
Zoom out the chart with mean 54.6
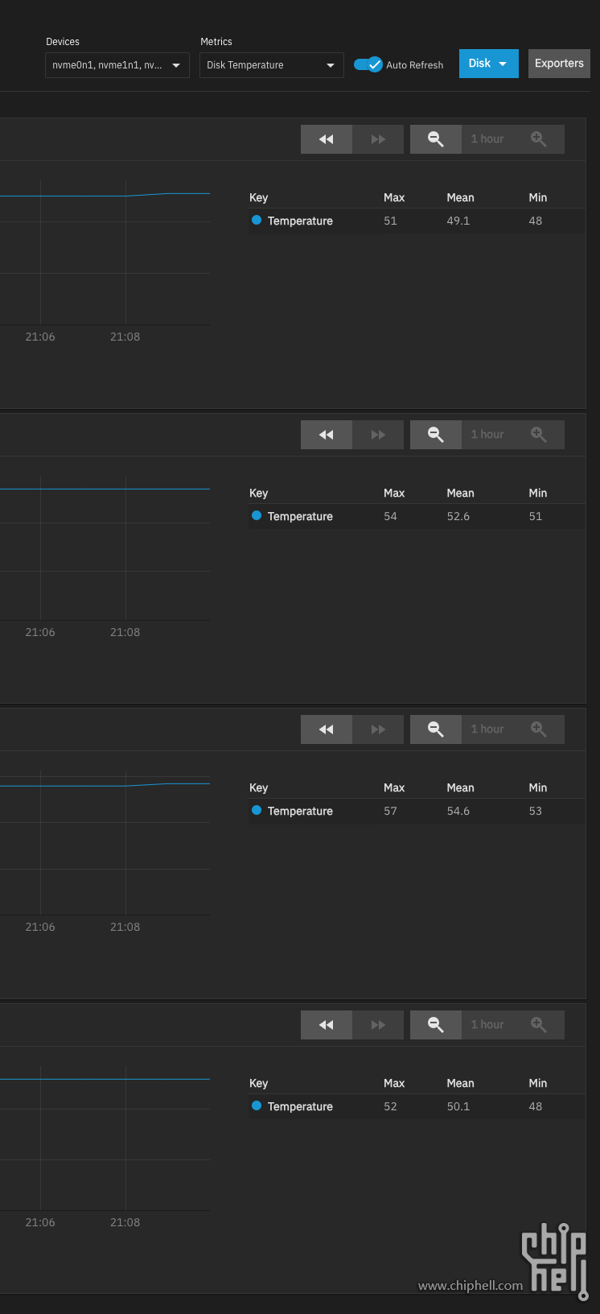click(436, 729)
